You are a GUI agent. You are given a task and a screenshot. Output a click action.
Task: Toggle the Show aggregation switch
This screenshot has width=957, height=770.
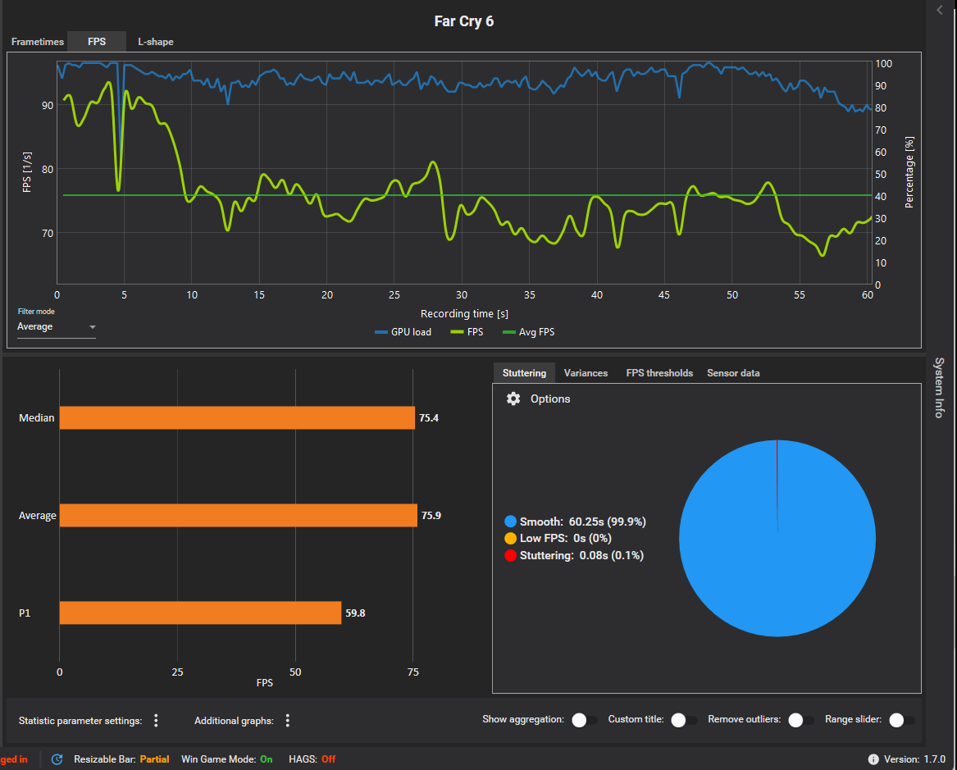pyautogui.click(x=584, y=720)
